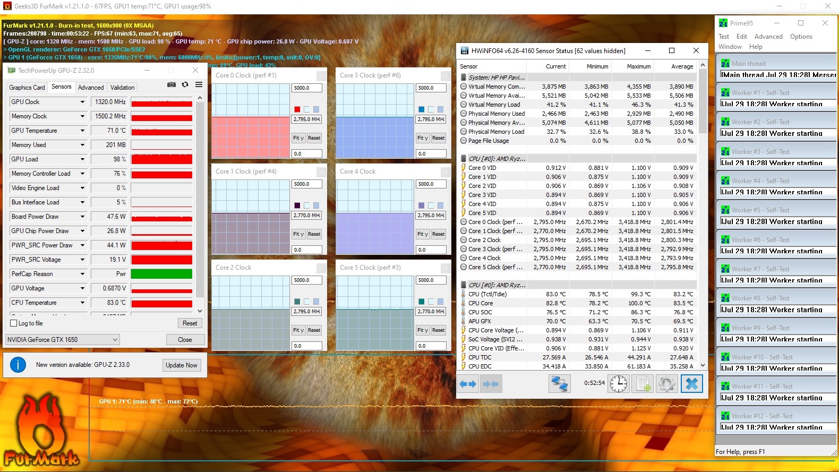This screenshot has width=839, height=472.
Task: Click the HWiNFO Virtual Memory Load sensor icon
Action: click(x=464, y=105)
